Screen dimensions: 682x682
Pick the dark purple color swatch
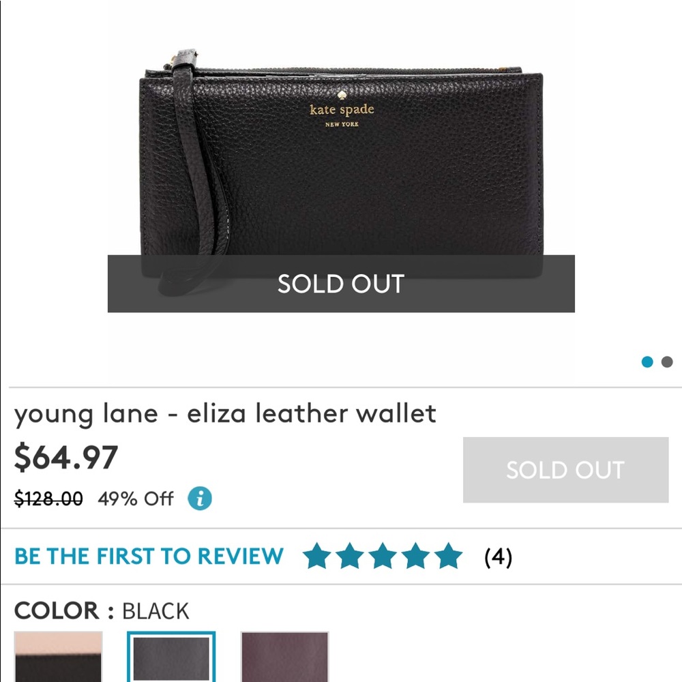click(x=284, y=659)
